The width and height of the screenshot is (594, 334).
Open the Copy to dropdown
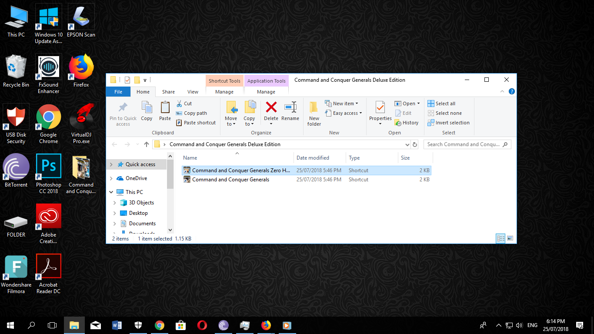[x=249, y=114]
